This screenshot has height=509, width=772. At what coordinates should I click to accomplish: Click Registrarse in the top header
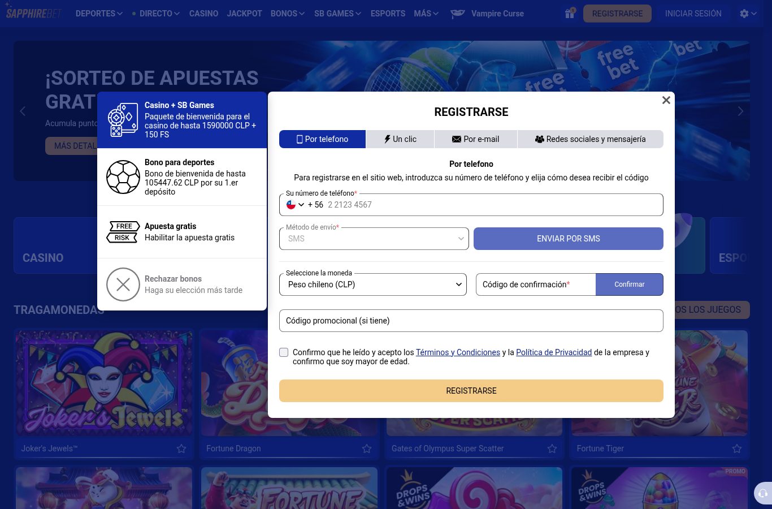pyautogui.click(x=617, y=14)
